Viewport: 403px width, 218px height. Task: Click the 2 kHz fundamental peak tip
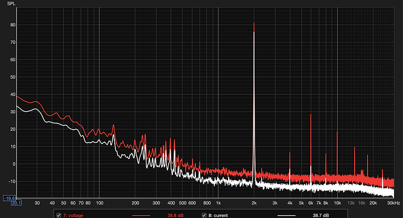(x=254, y=23)
